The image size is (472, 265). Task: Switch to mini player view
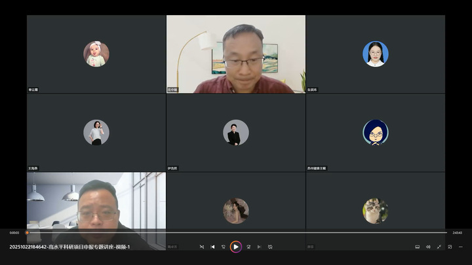[x=450, y=247]
